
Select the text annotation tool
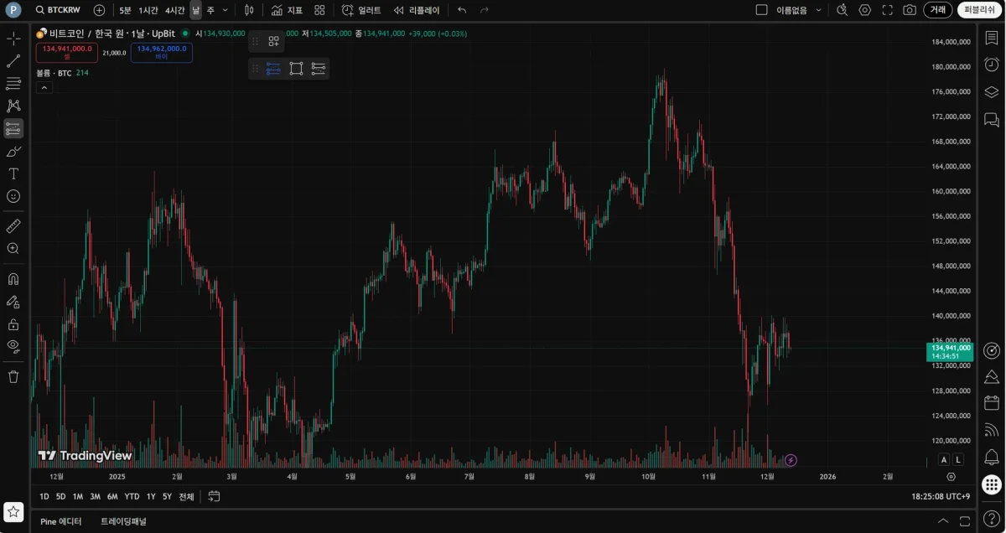[13, 173]
